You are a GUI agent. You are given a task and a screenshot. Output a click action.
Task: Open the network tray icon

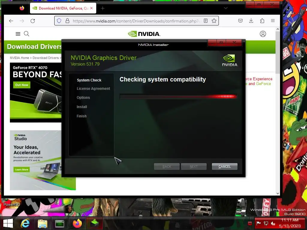click(266, 223)
